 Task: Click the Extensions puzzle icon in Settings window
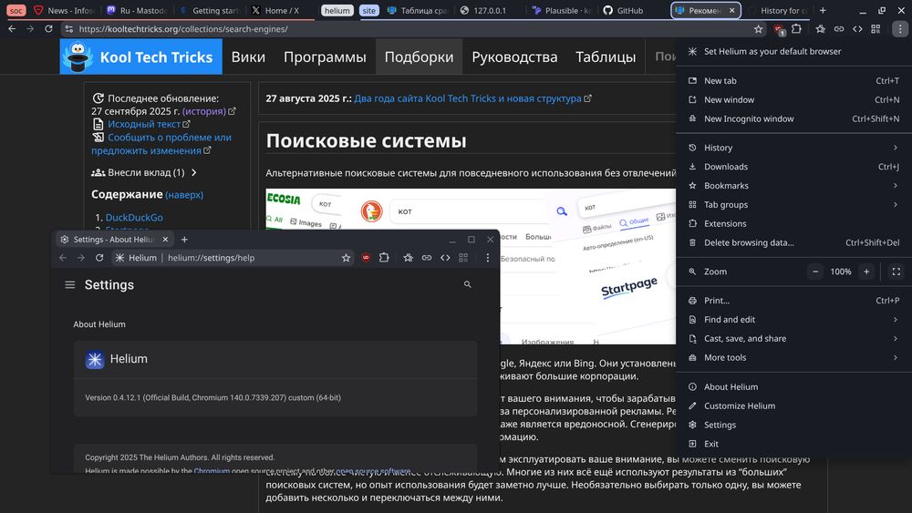(x=384, y=257)
